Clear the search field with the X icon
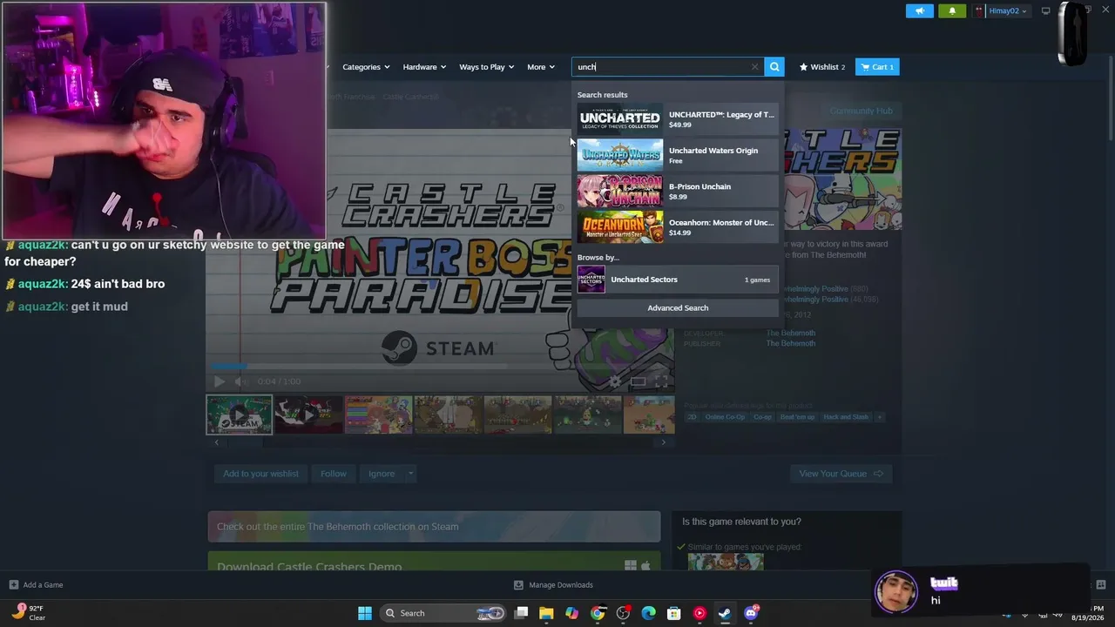Screen dimensions: 1115x627 (x=754, y=67)
